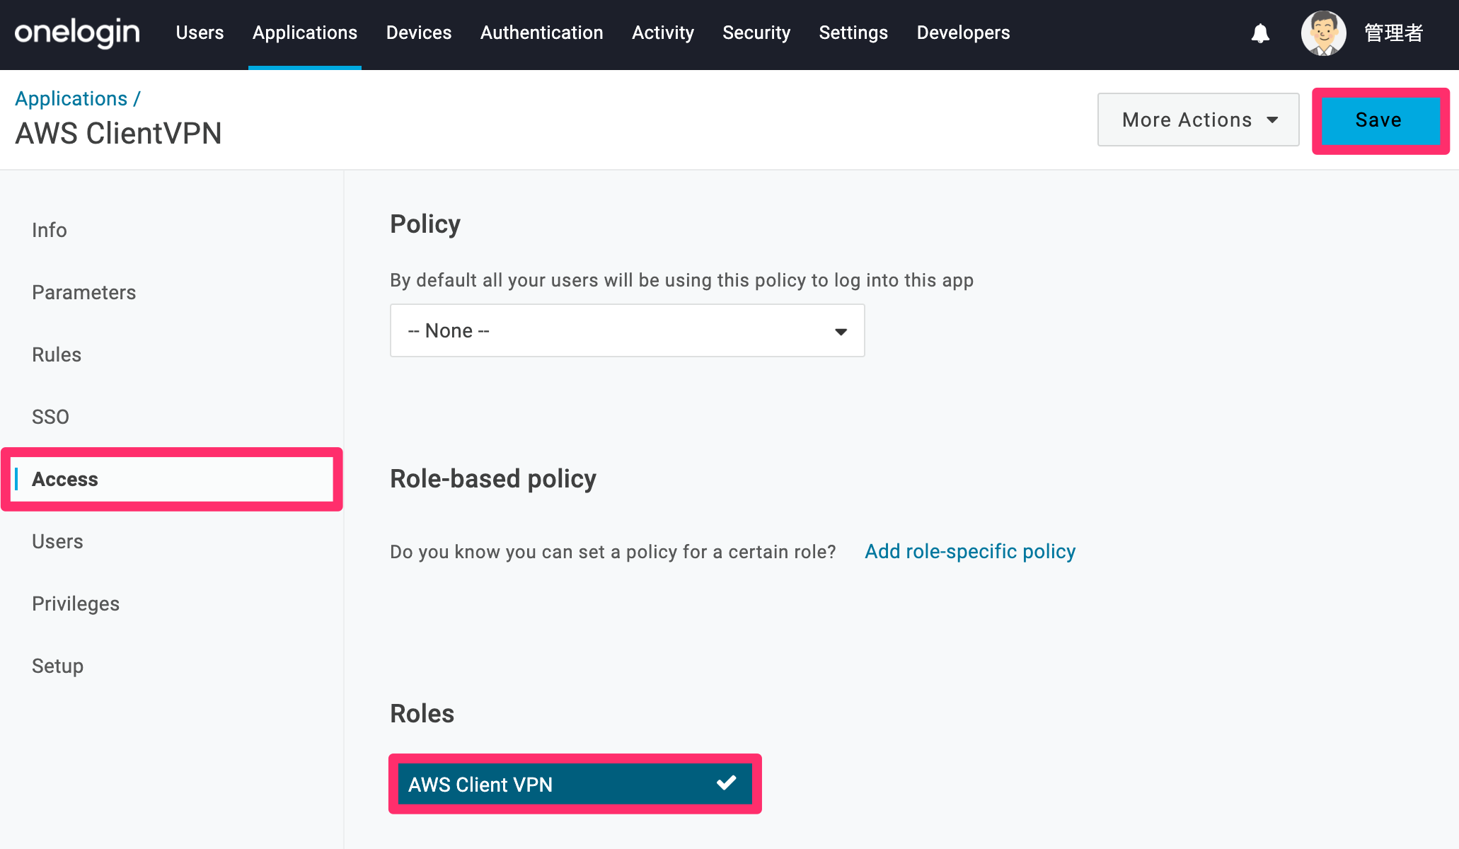Switch to the Privileges tab

76,603
